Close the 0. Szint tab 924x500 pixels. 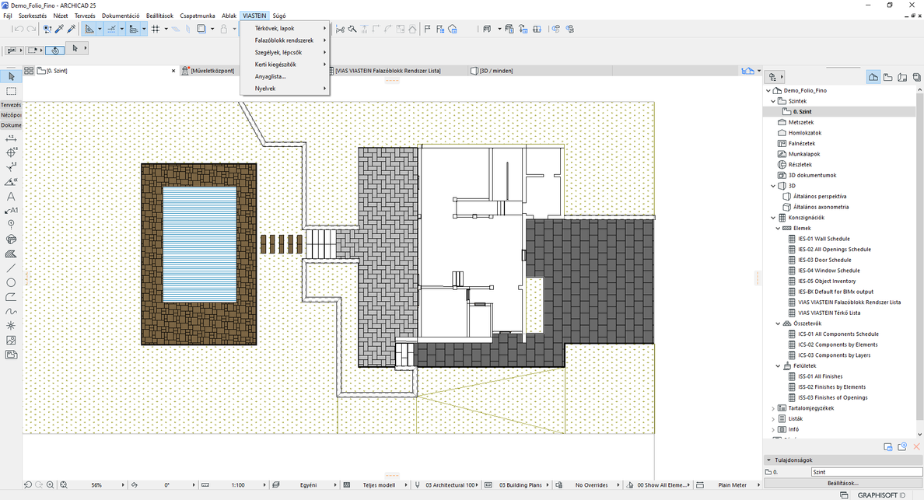coord(173,71)
